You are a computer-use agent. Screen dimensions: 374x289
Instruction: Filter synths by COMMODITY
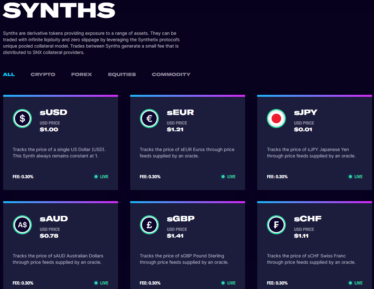pos(171,74)
